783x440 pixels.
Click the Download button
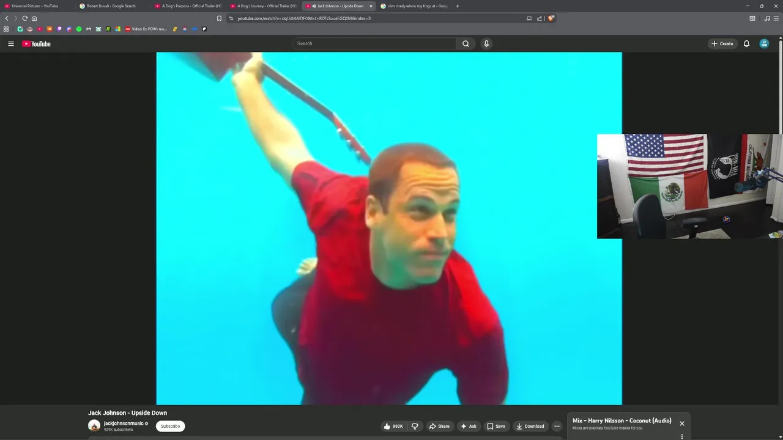click(530, 426)
